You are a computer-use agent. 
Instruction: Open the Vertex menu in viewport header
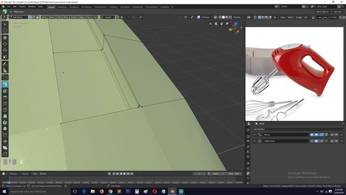[x=74, y=17]
